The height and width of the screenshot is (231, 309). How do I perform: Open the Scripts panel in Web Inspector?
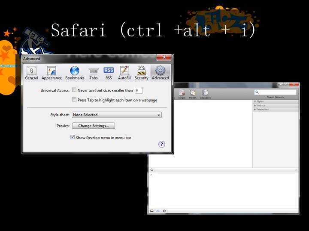click(x=182, y=94)
